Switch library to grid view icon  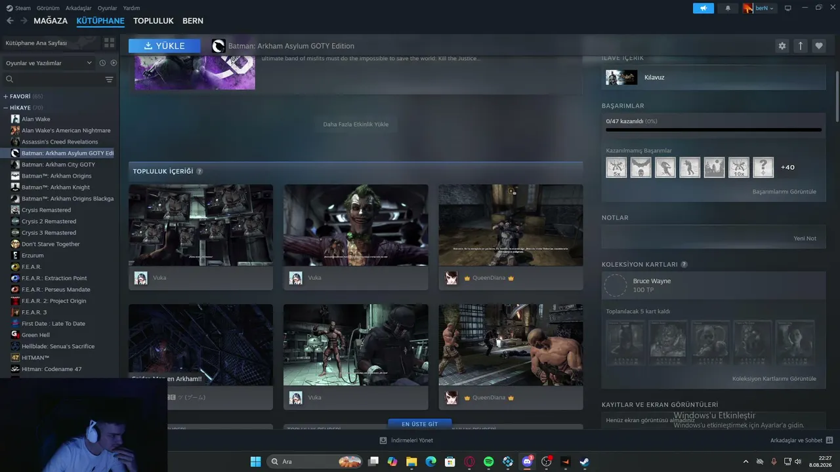pos(109,43)
